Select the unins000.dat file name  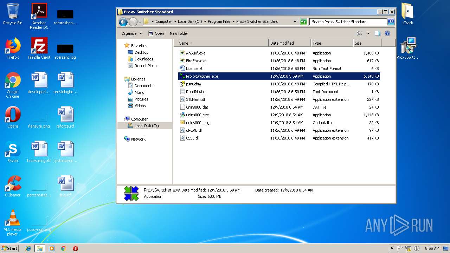pos(197,107)
